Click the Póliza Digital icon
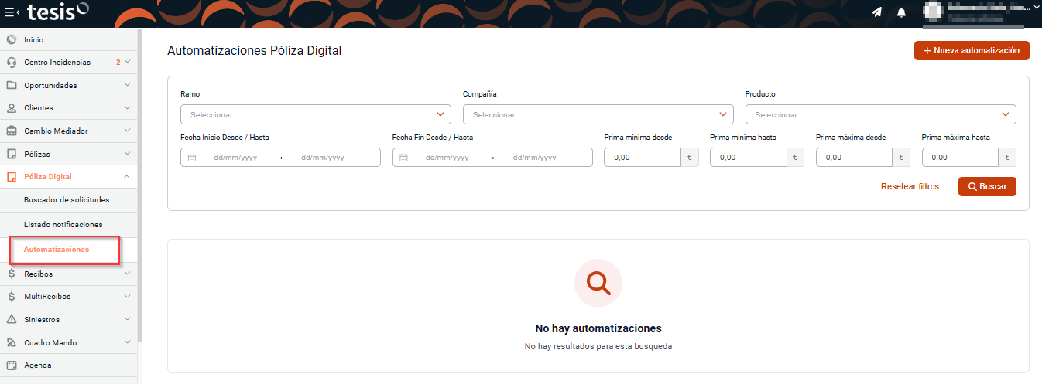The height and width of the screenshot is (384, 1042). point(12,177)
